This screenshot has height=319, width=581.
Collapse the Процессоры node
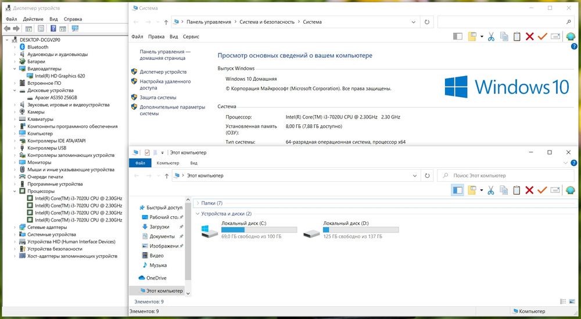[x=15, y=191]
